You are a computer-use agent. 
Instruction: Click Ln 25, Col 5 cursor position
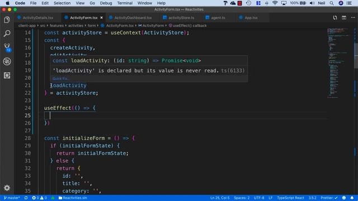220,198
